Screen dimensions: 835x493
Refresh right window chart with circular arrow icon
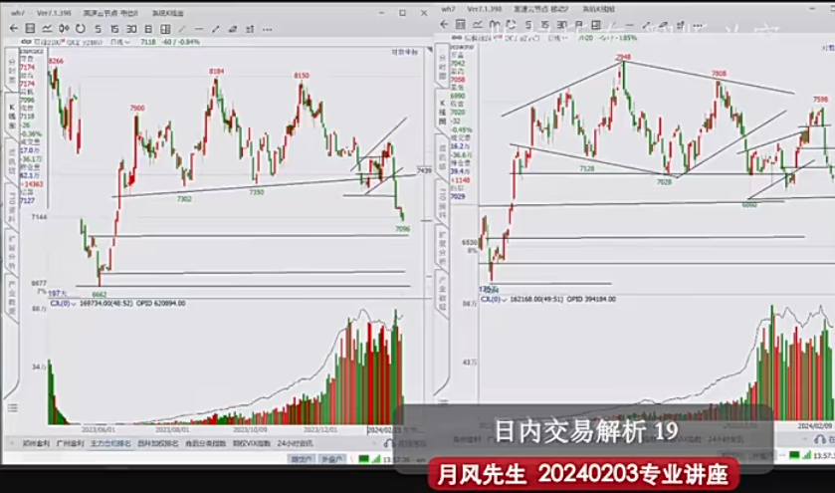coord(511,25)
